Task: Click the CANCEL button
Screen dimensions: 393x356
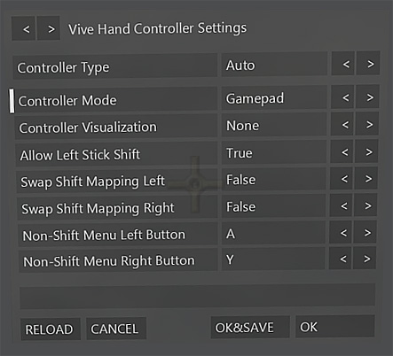Action: pyautogui.click(x=116, y=329)
